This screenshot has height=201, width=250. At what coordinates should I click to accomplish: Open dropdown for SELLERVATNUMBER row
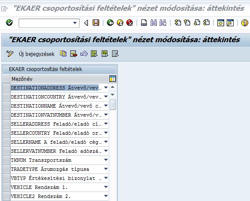[106, 151]
